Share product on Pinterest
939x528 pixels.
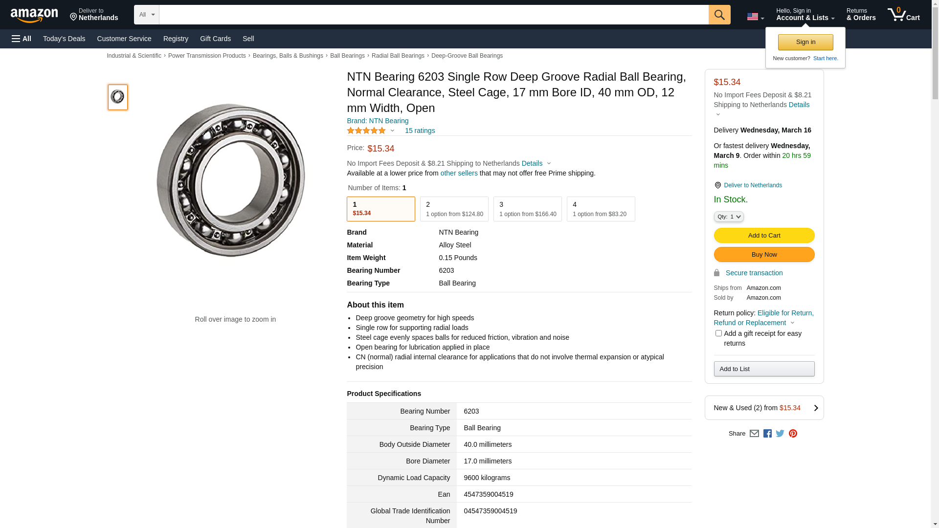pos(793,434)
